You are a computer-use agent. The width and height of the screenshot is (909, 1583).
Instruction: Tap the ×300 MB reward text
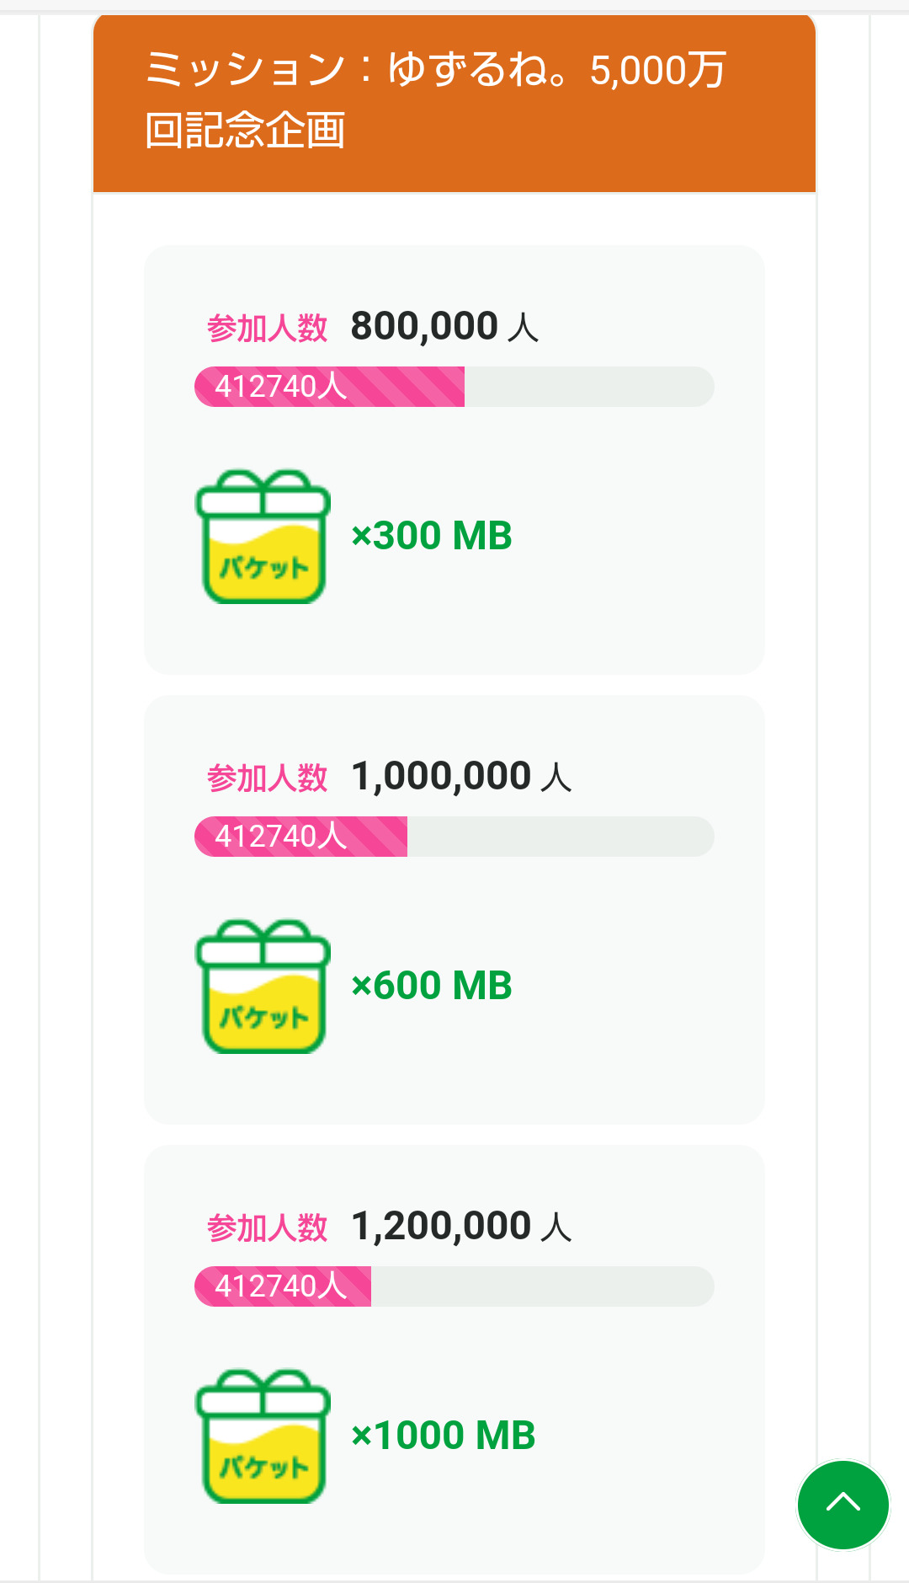432,536
